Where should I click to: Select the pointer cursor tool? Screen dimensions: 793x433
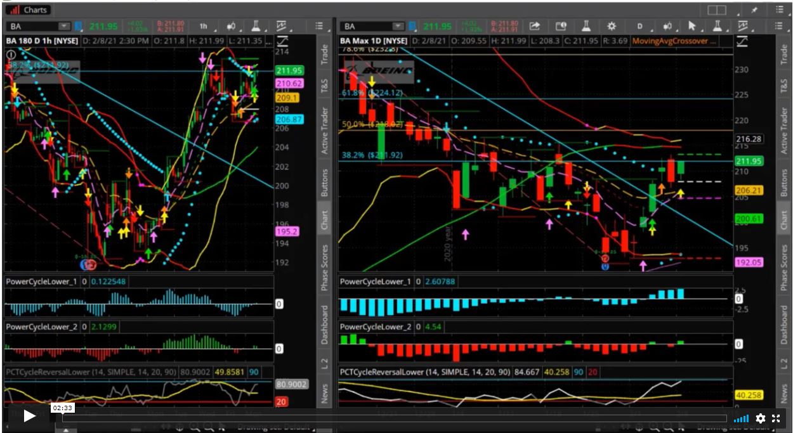pyautogui.click(x=692, y=26)
